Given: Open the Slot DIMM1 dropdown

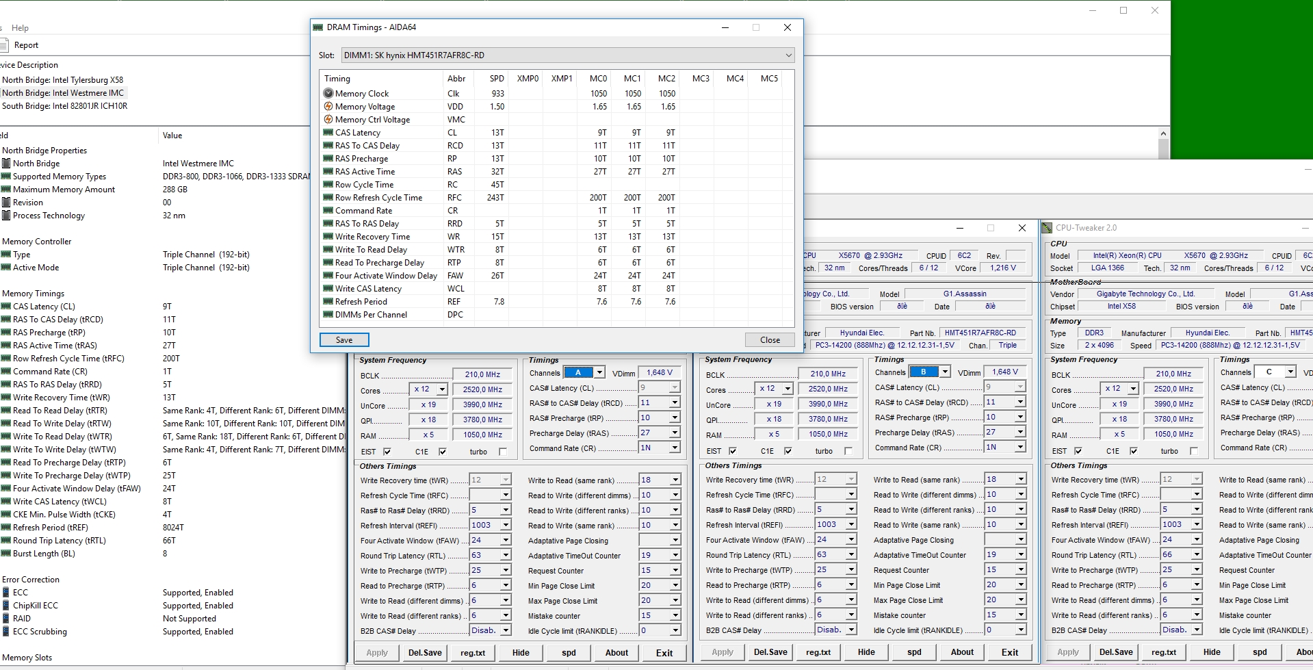Looking at the screenshot, I should 788,55.
